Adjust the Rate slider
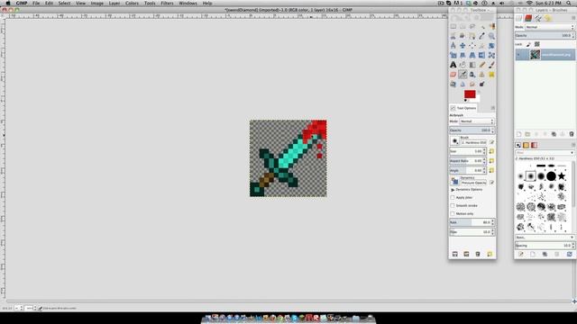The height and width of the screenshot is (324, 577). (x=472, y=222)
